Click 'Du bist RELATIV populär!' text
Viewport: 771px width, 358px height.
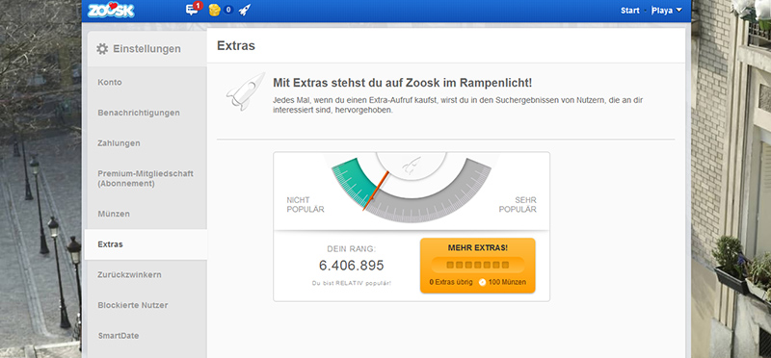[x=351, y=283]
